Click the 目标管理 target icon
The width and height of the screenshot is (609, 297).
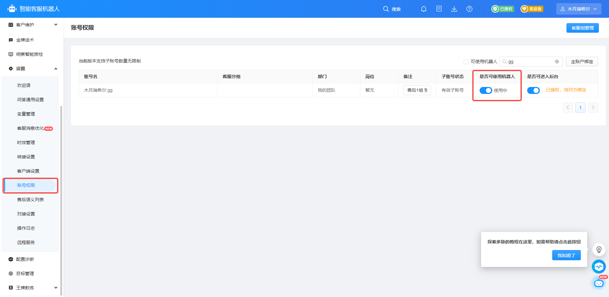pyautogui.click(x=11, y=274)
